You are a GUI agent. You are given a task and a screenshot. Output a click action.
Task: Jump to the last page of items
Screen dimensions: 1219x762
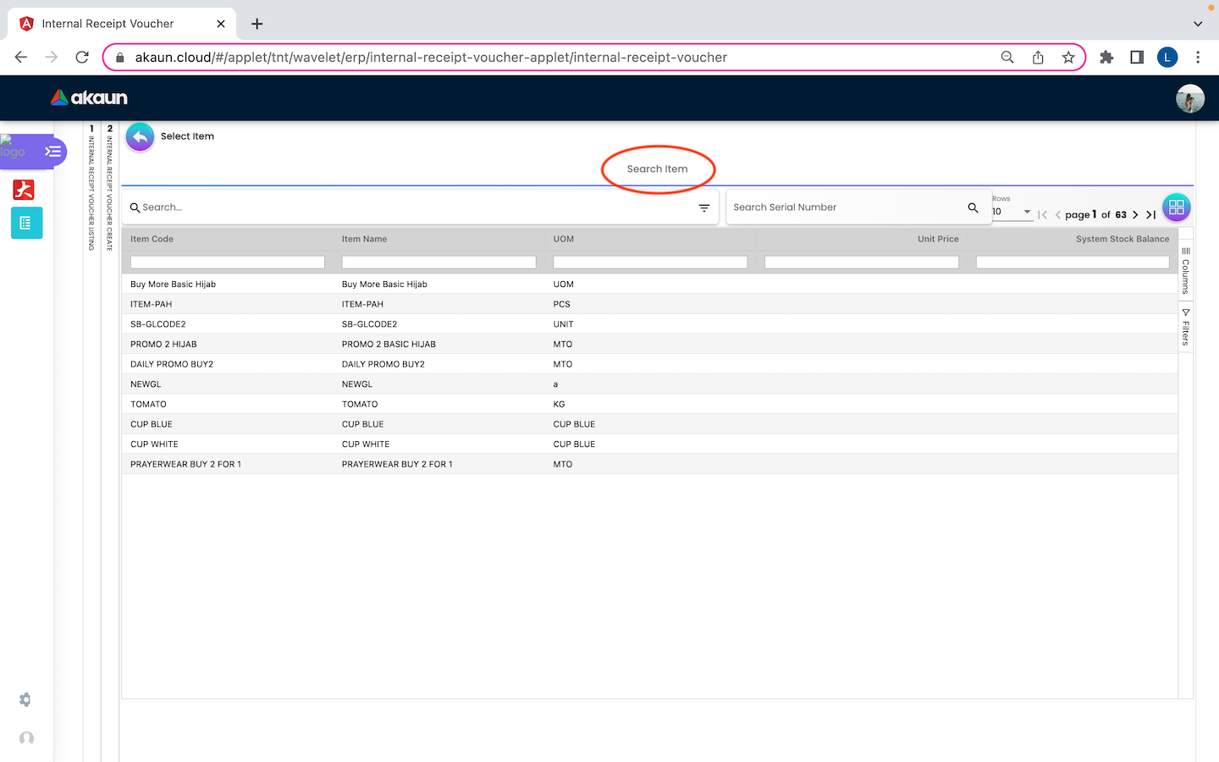point(1150,215)
